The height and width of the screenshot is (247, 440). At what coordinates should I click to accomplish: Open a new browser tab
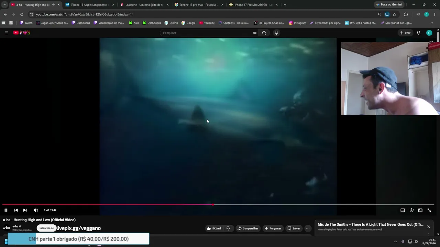tap(285, 5)
